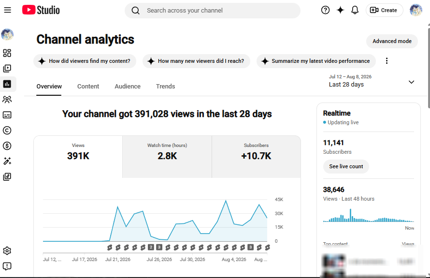This screenshot has height=278, width=430.
Task: Open Earn monetization icon in sidebar
Action: tap(7, 146)
